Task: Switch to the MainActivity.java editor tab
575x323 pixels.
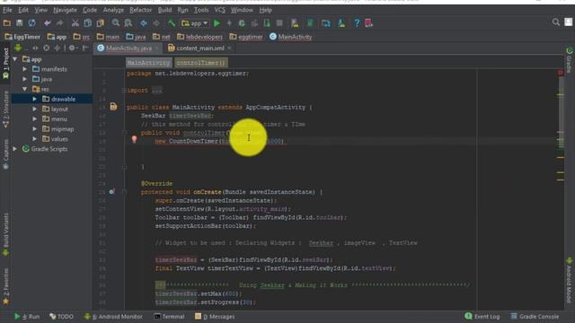Action: tap(128, 48)
